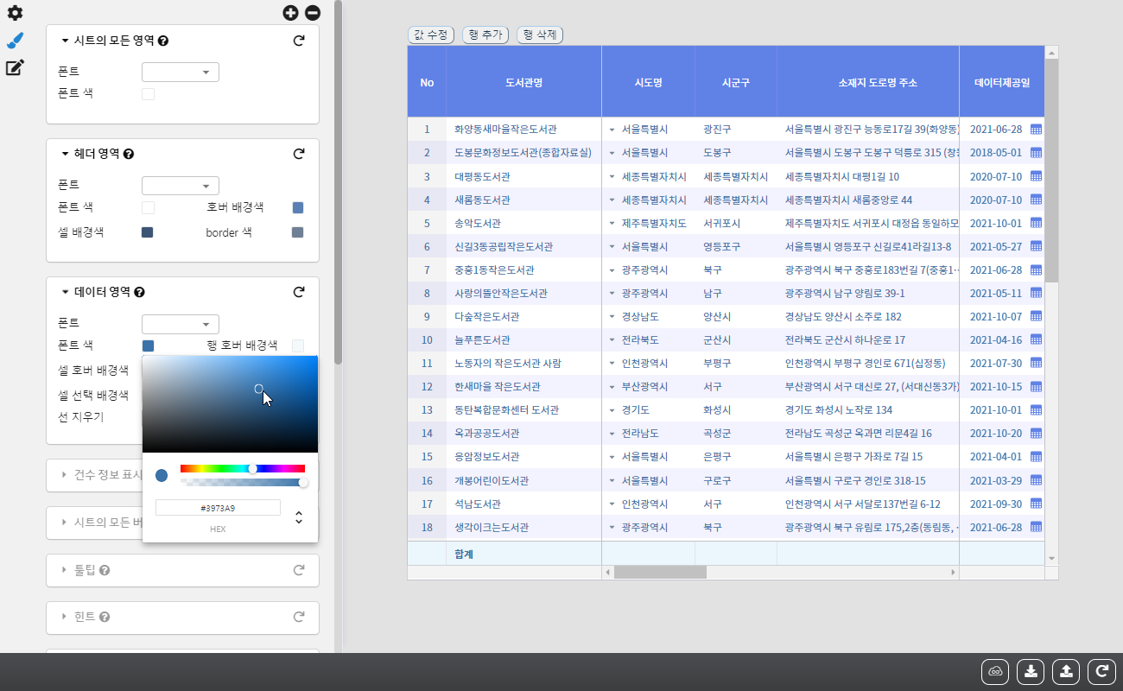
Task: Click the HEX color value input field
Action: (218, 508)
